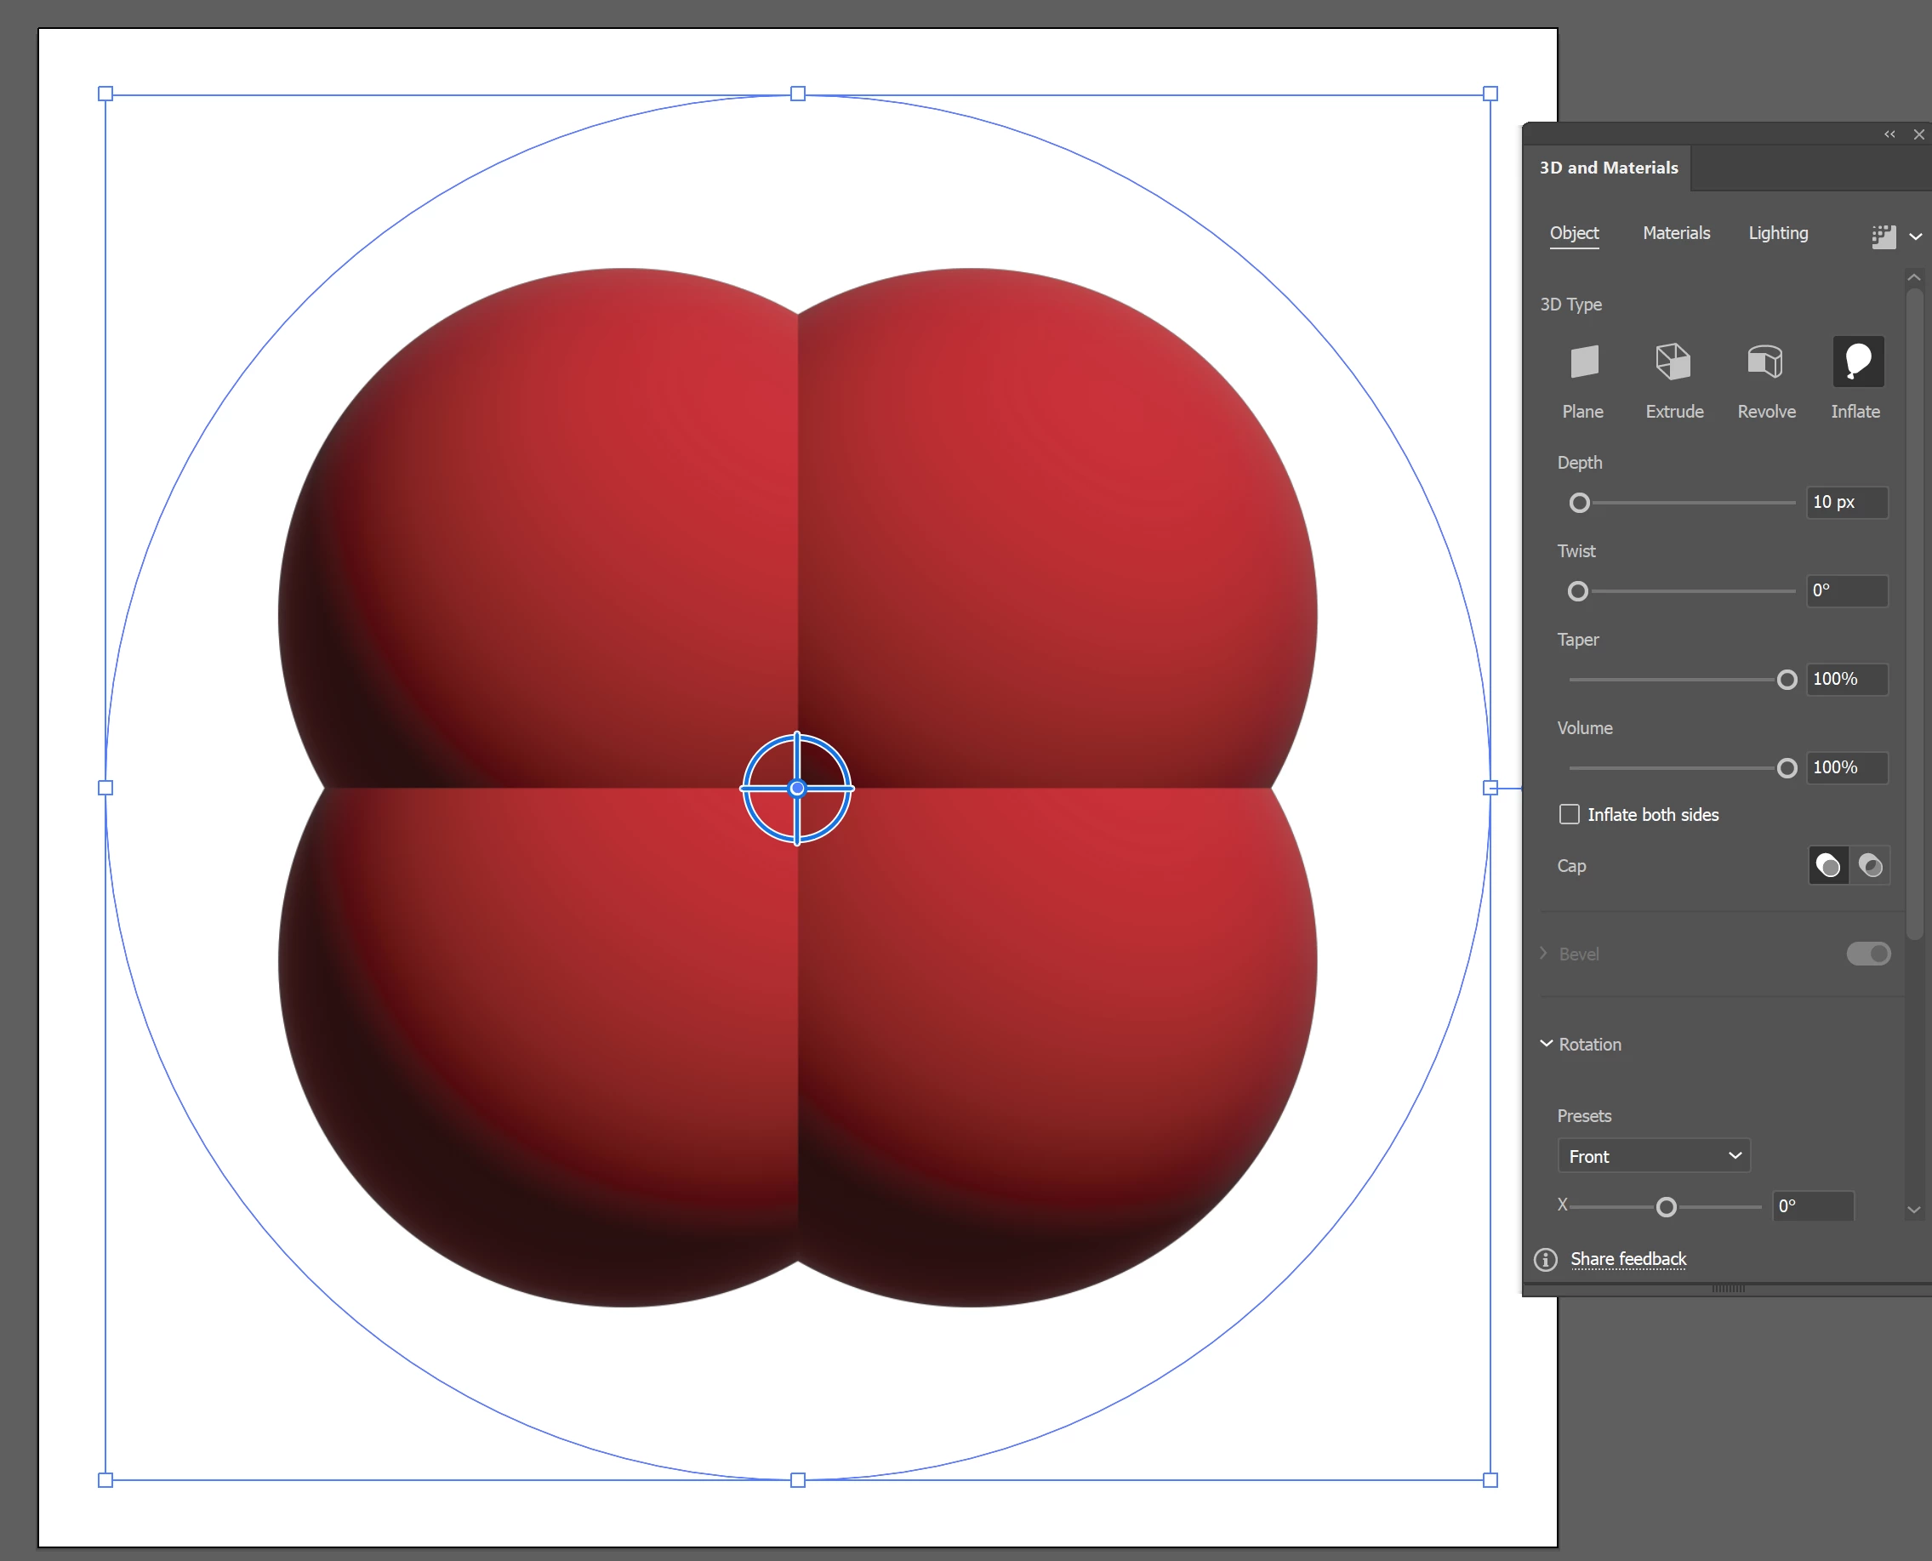This screenshot has width=1932, height=1561.
Task: Click the Volume slider handle
Action: click(x=1787, y=768)
